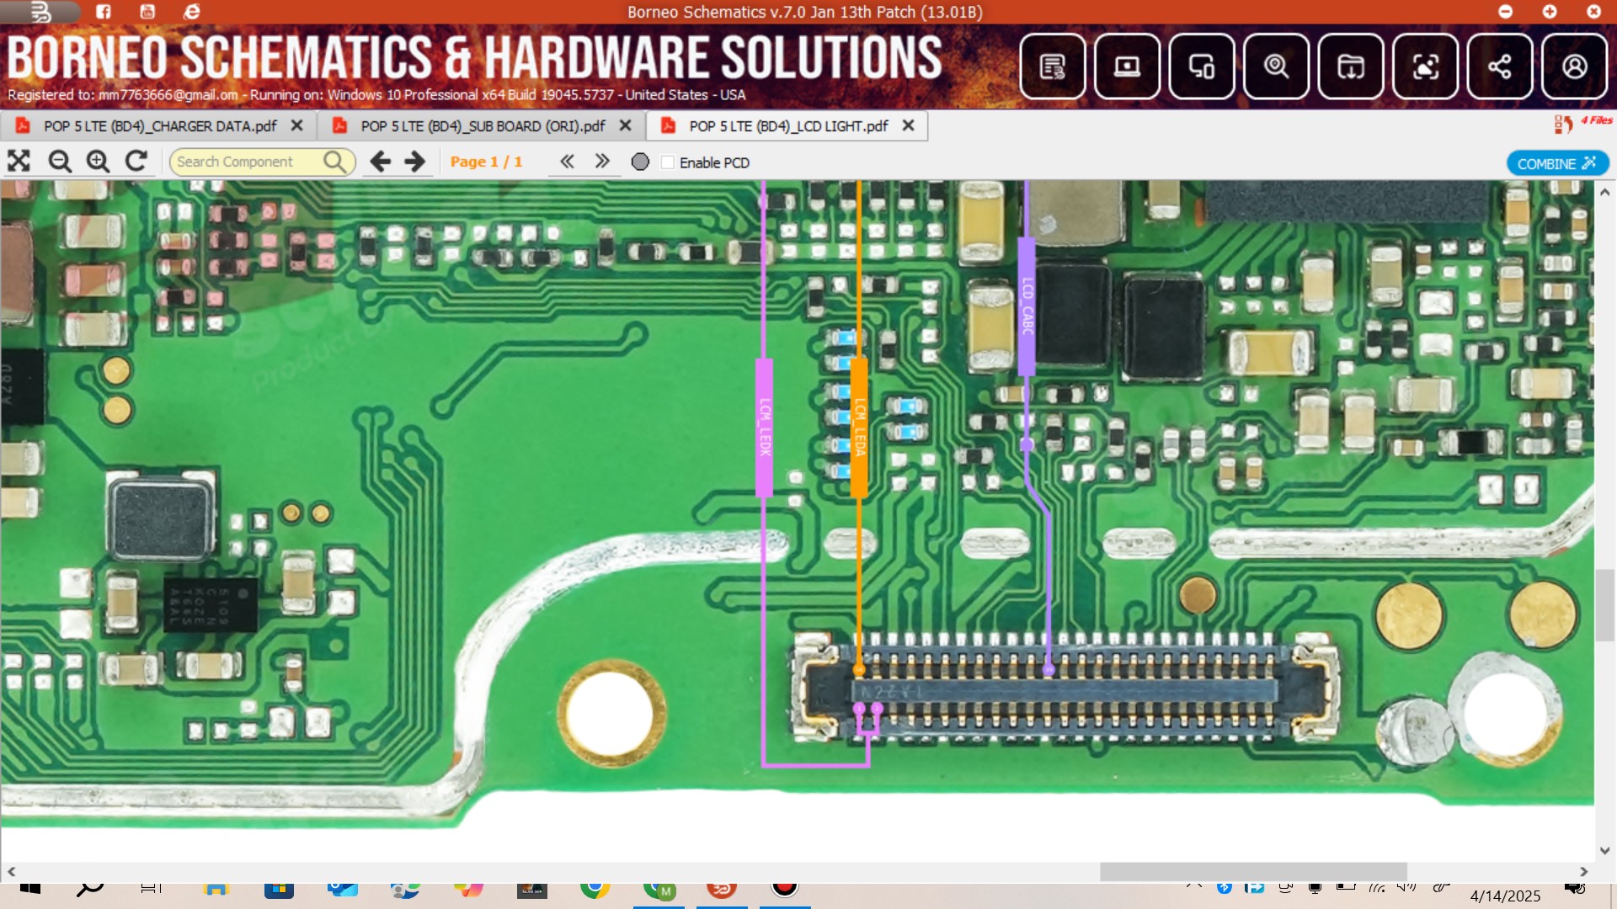Go back with the left arrow

[x=380, y=161]
